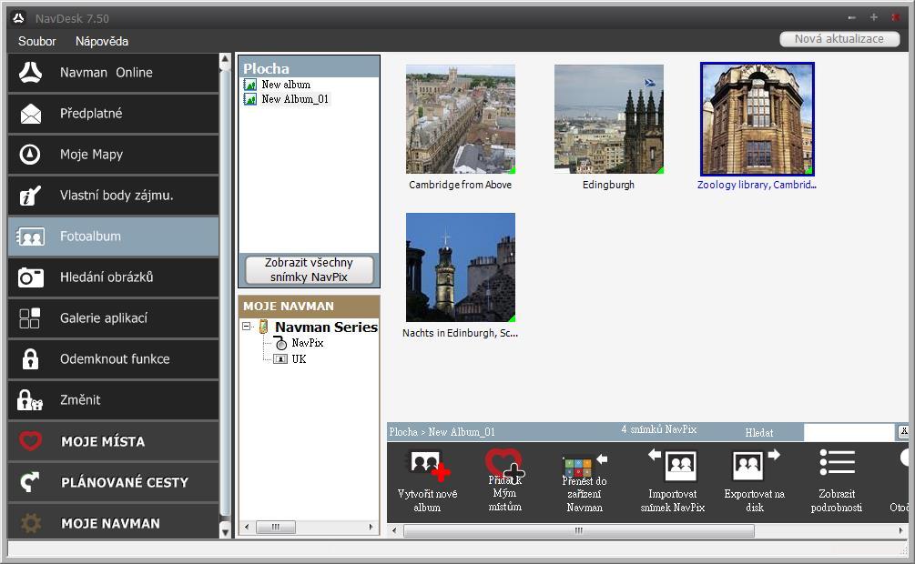Click the 'Edingburgh' caption text
This screenshot has width=915, height=564.
pos(609,185)
